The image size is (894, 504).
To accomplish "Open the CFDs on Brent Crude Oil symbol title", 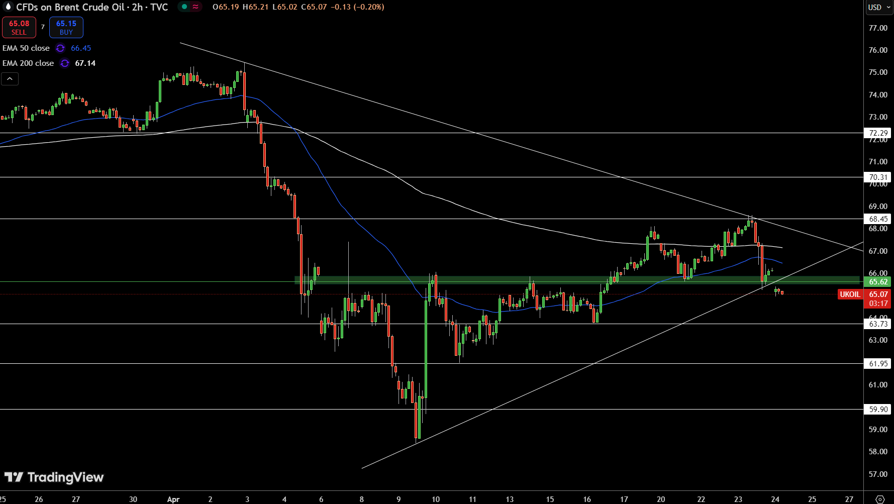I will click(x=92, y=7).
